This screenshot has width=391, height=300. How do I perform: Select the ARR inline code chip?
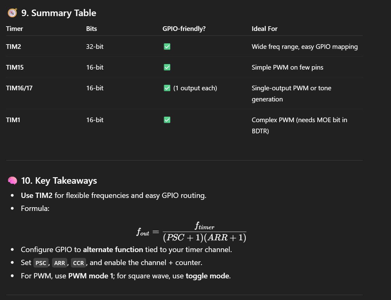click(59, 263)
